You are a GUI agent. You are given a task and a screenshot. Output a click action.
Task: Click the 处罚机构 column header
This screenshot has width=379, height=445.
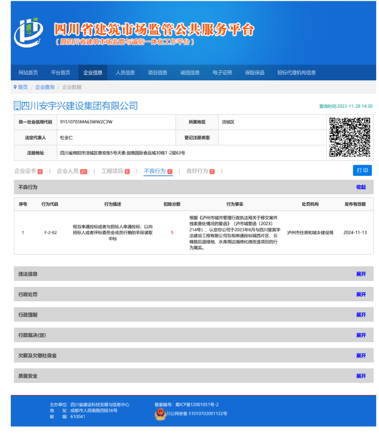tap(310, 204)
